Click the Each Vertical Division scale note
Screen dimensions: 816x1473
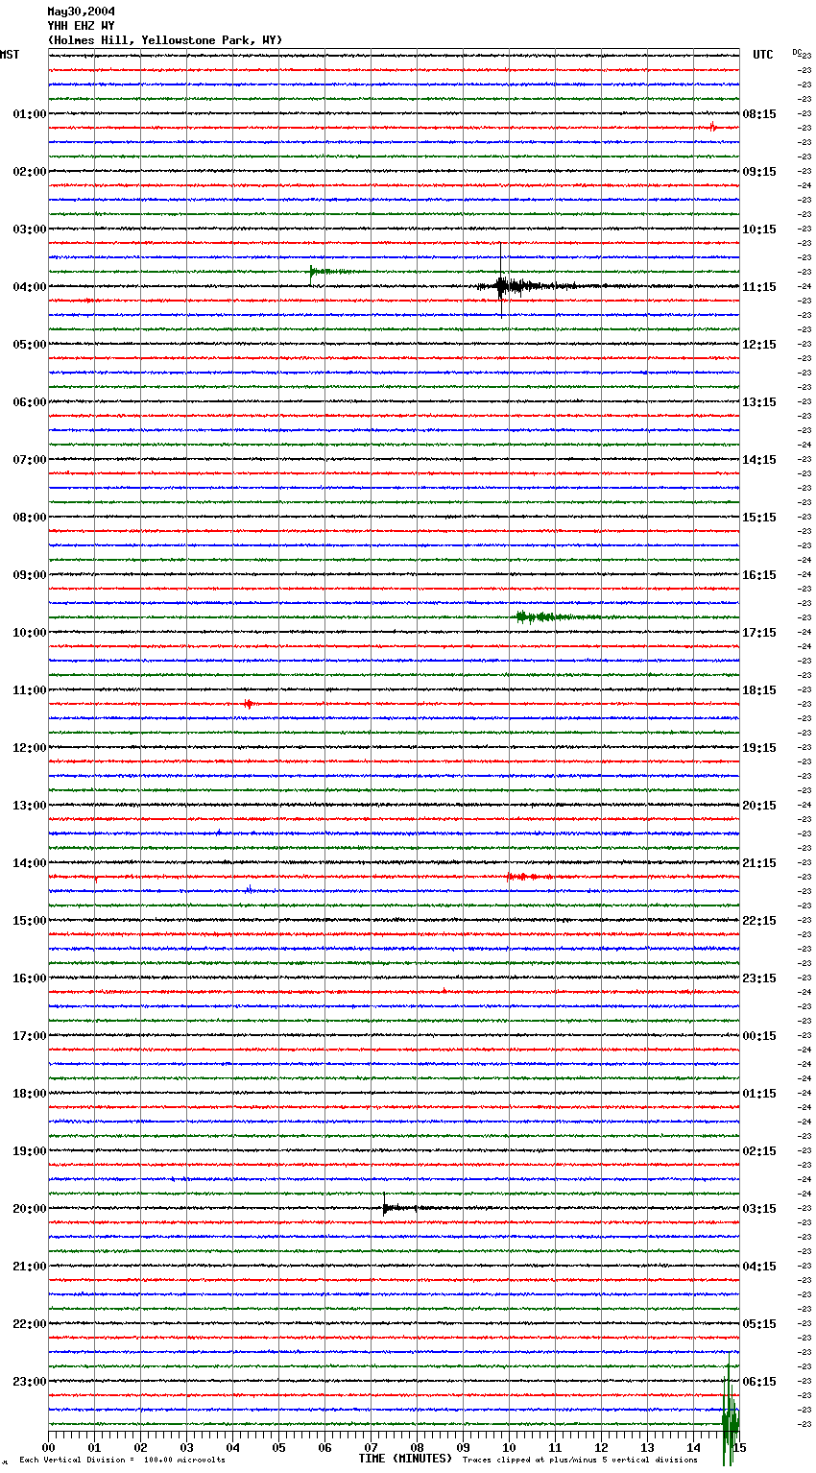[x=122, y=1461]
